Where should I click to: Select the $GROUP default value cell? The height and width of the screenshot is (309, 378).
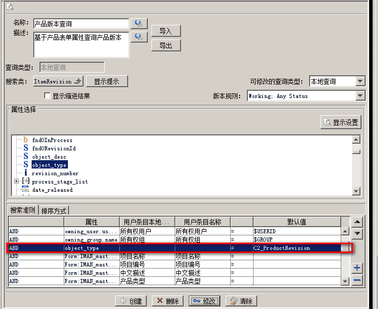[297, 240]
